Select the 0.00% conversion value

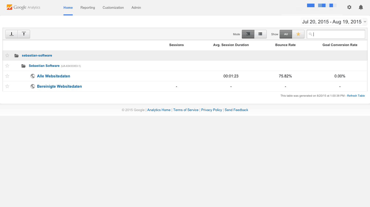tap(340, 76)
